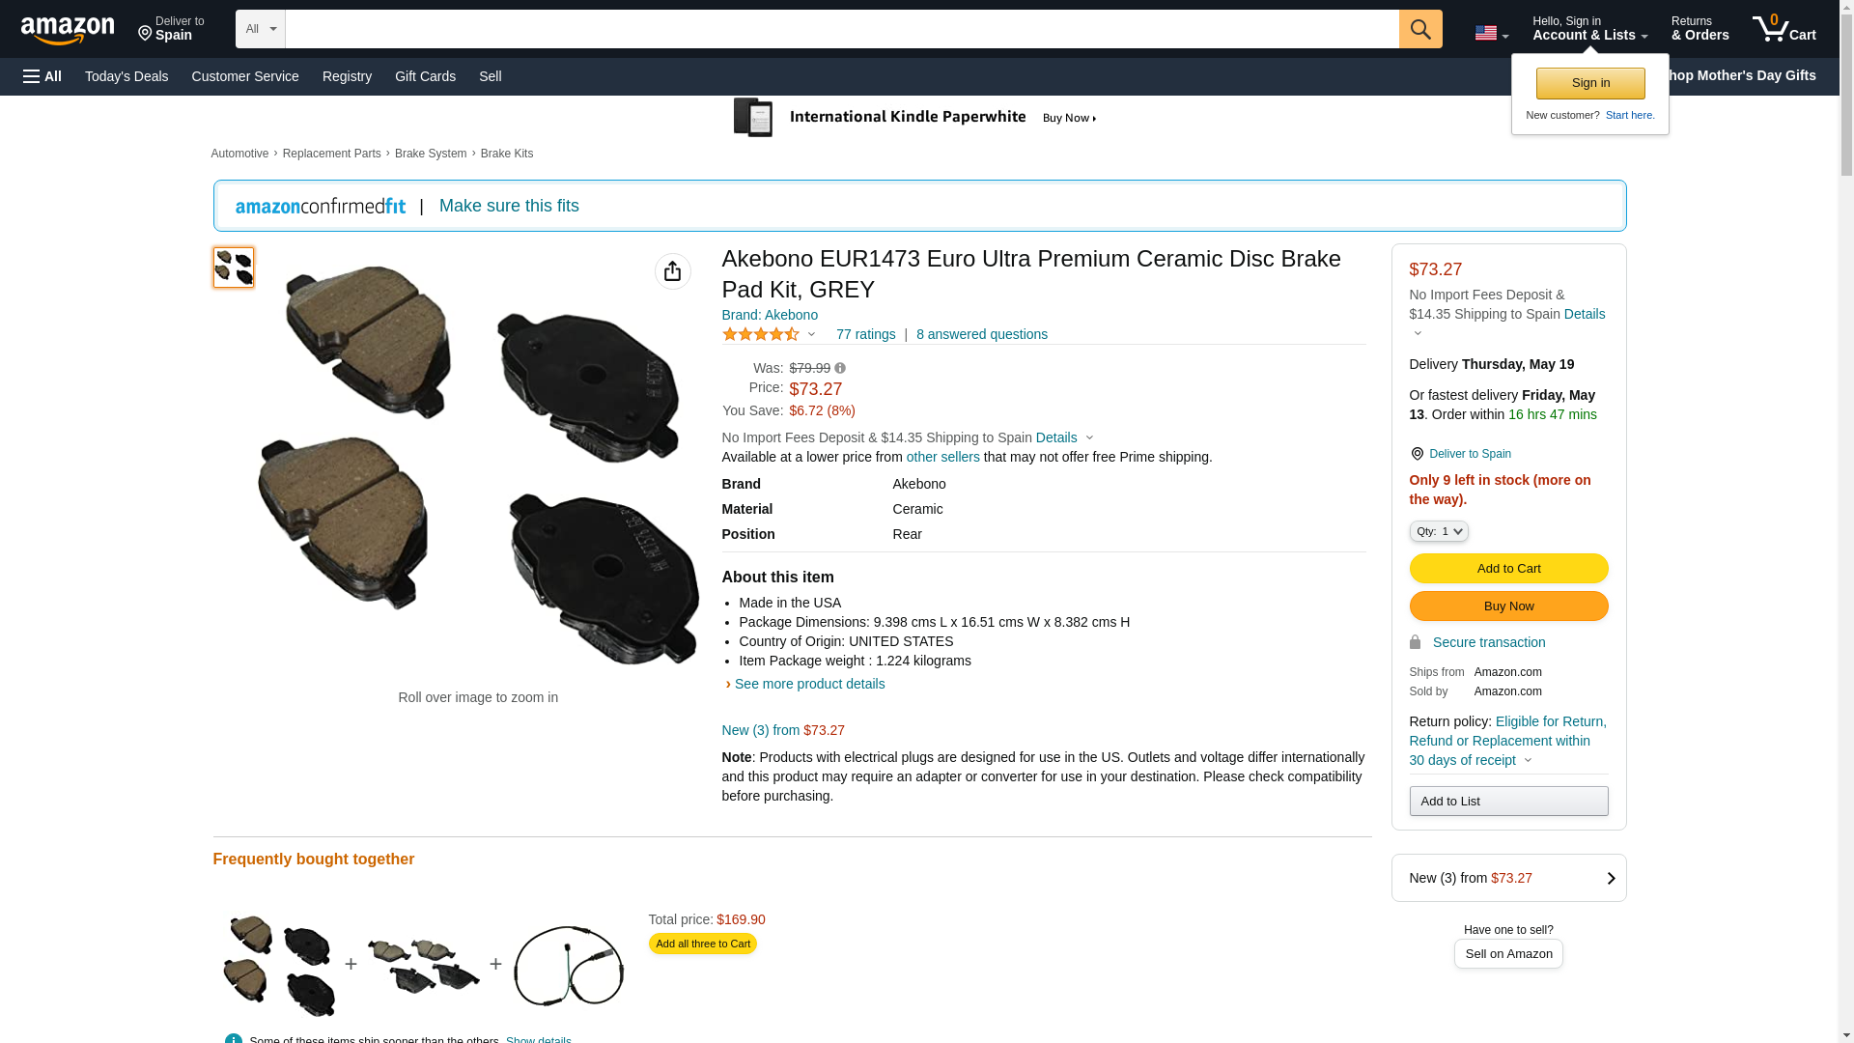
Task: Click the price info icon beside $79.99
Action: coord(840,368)
